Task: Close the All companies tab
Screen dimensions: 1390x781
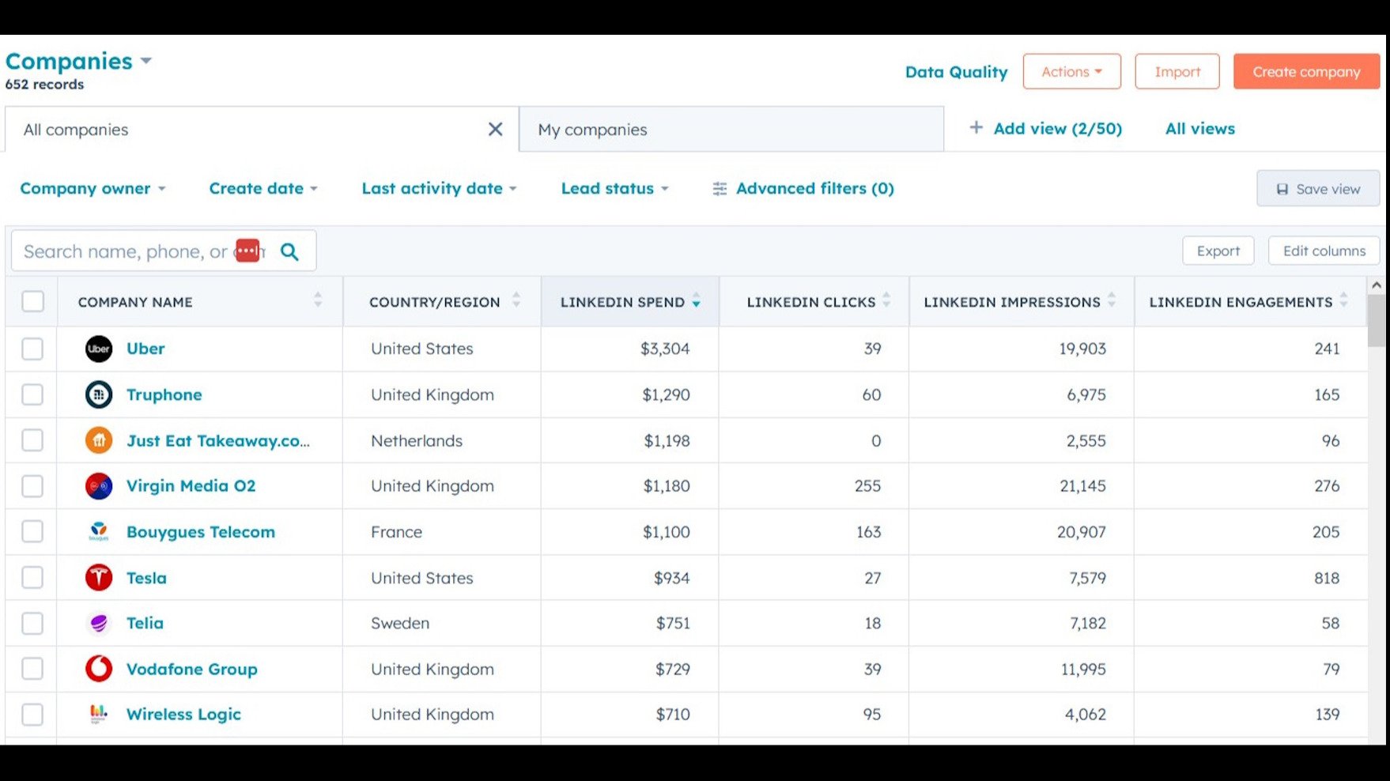Action: (x=495, y=129)
